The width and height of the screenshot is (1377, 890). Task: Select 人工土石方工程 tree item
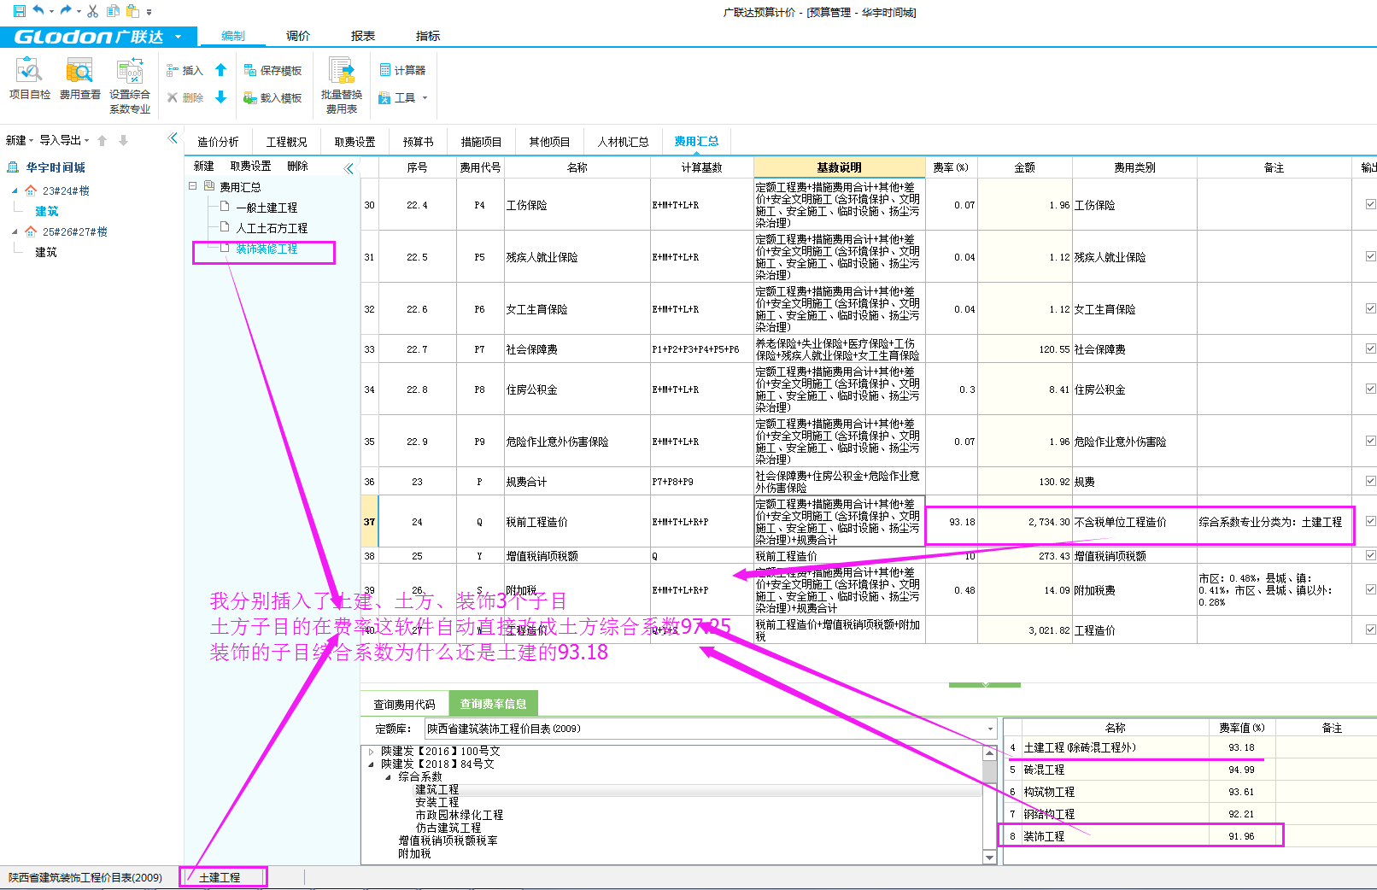pyautogui.click(x=272, y=228)
